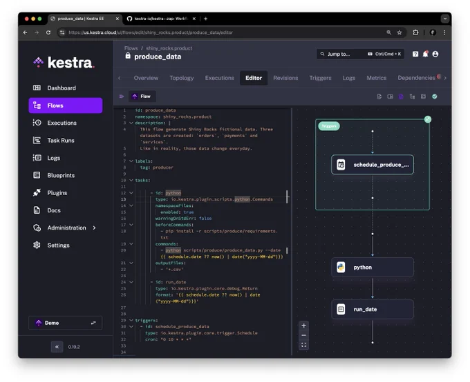
Task: Click the Jump to search field
Action: coord(360,54)
